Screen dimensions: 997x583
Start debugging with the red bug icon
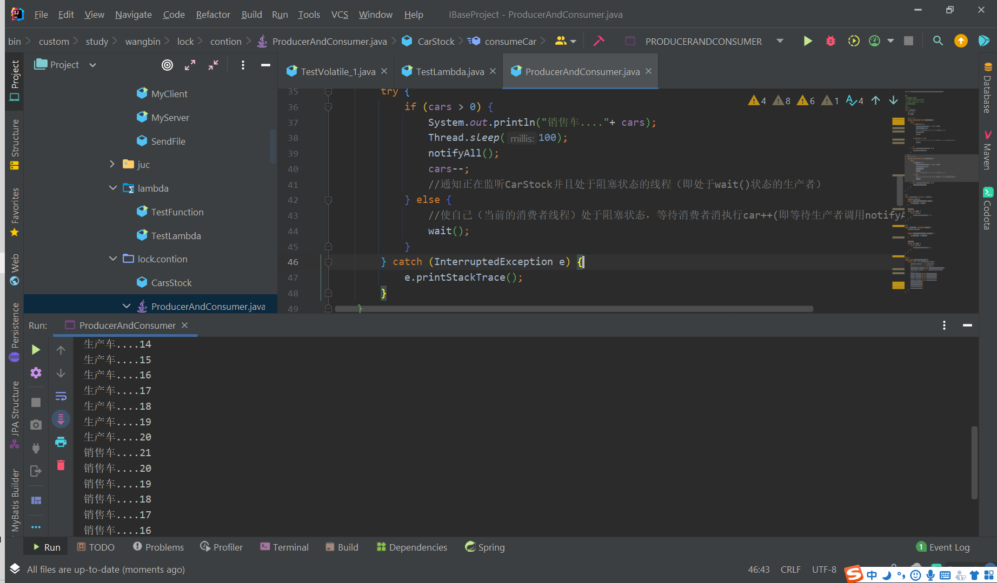coord(830,41)
